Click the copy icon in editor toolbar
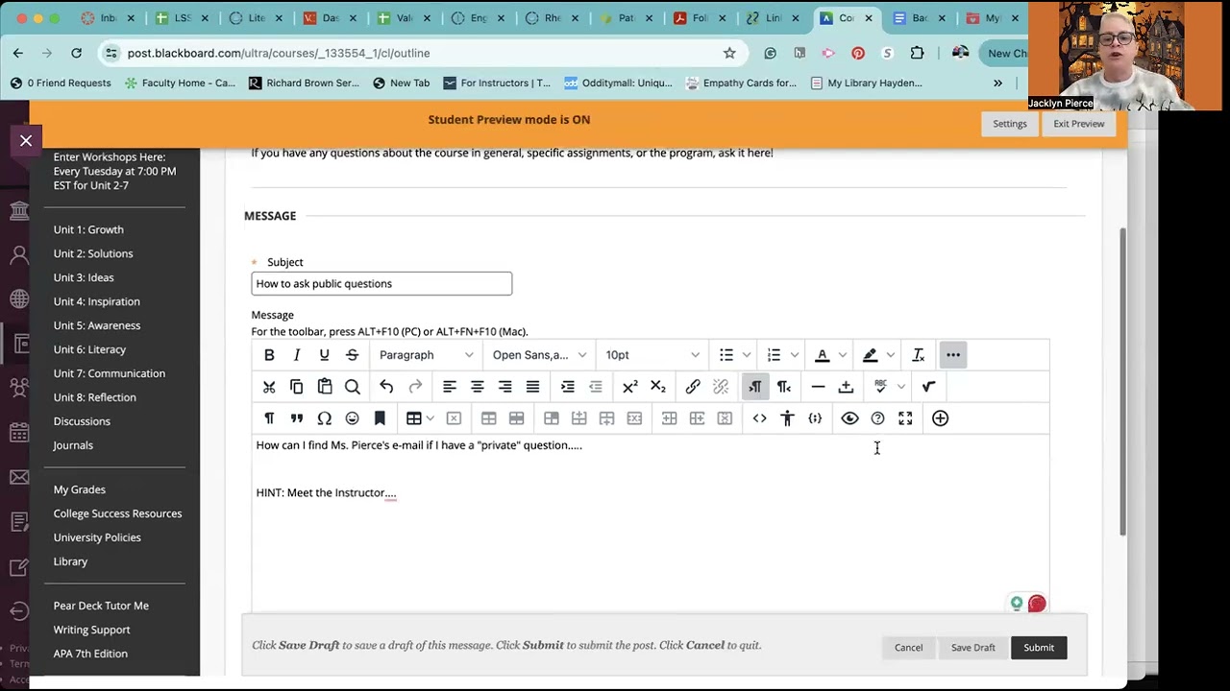The width and height of the screenshot is (1230, 691). [x=297, y=387]
